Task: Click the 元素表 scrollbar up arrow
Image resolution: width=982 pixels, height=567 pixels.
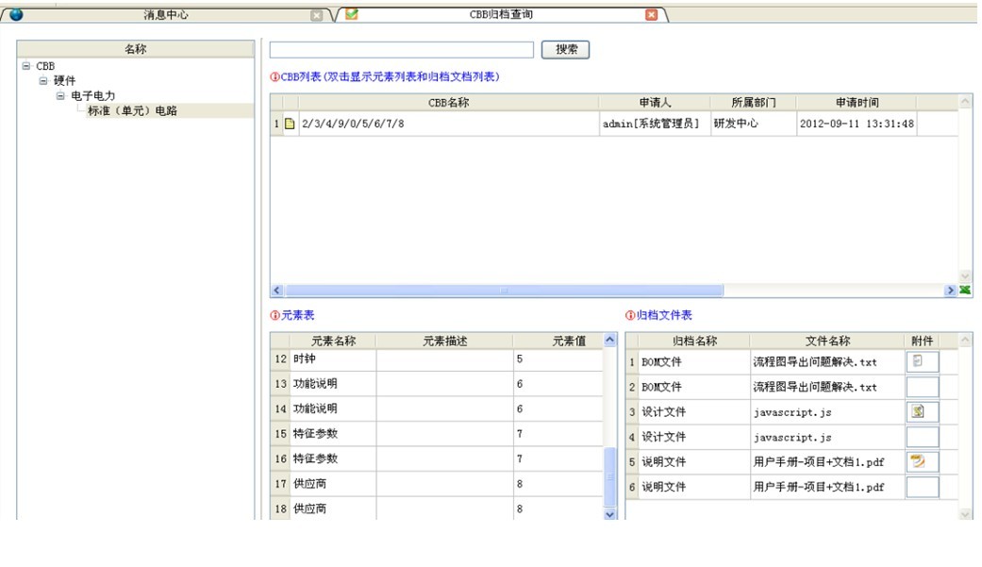Action: [609, 341]
